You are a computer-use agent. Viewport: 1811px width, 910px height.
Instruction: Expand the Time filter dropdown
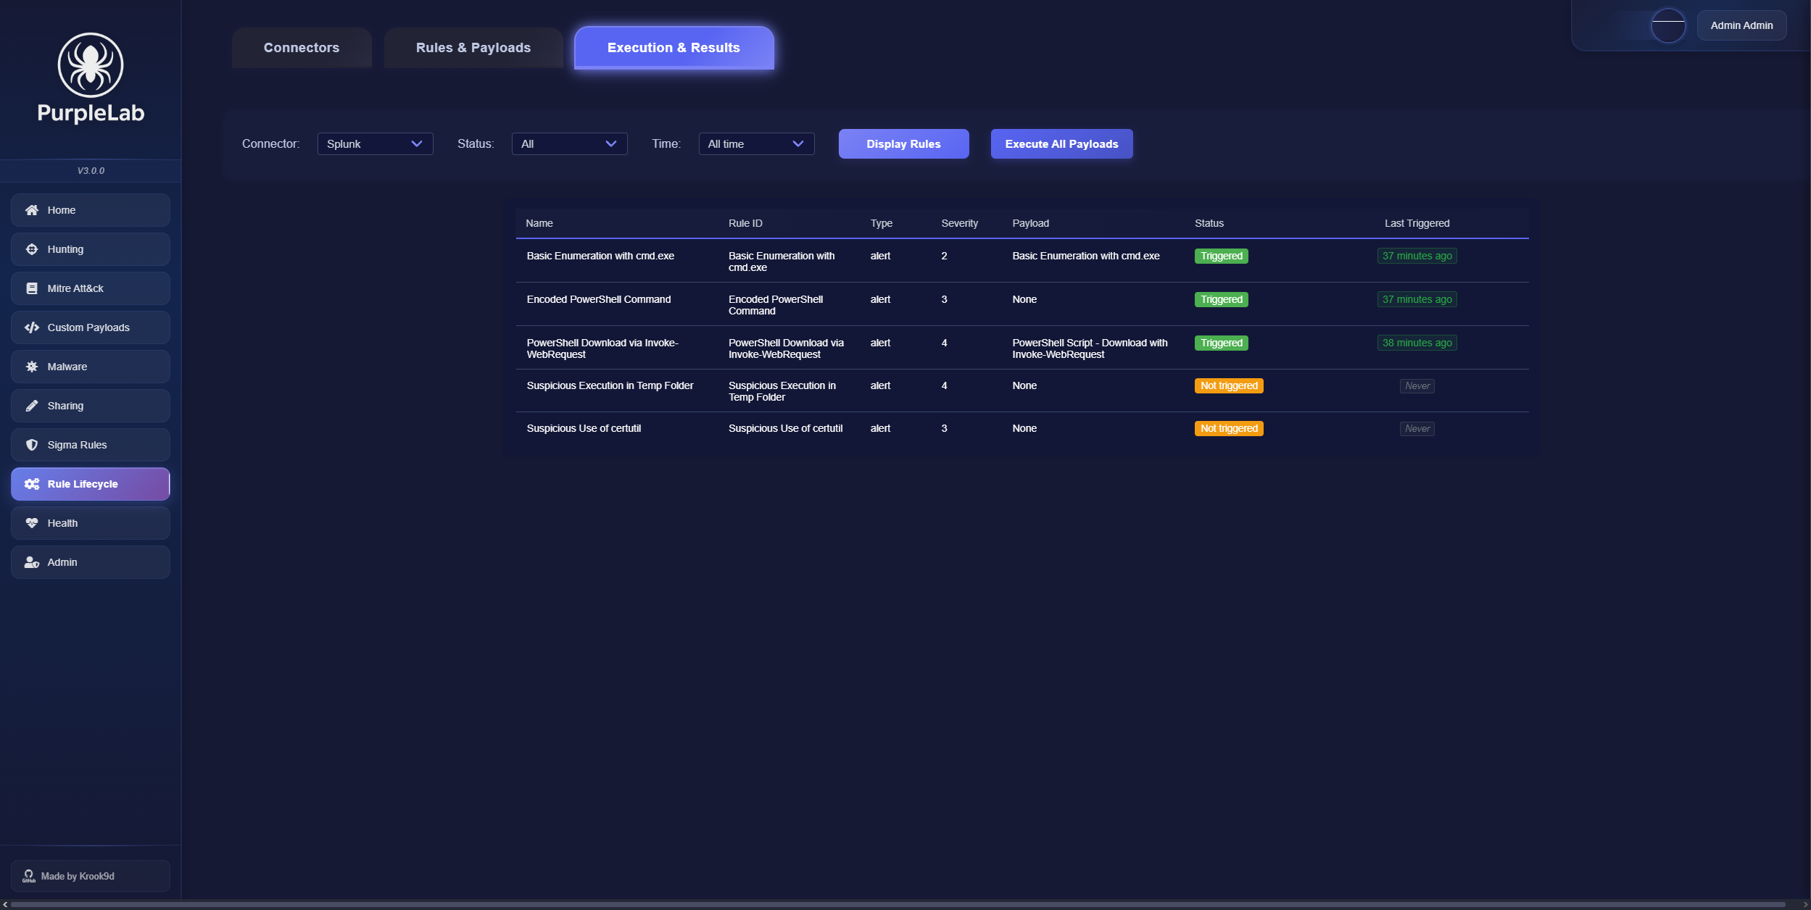(756, 144)
